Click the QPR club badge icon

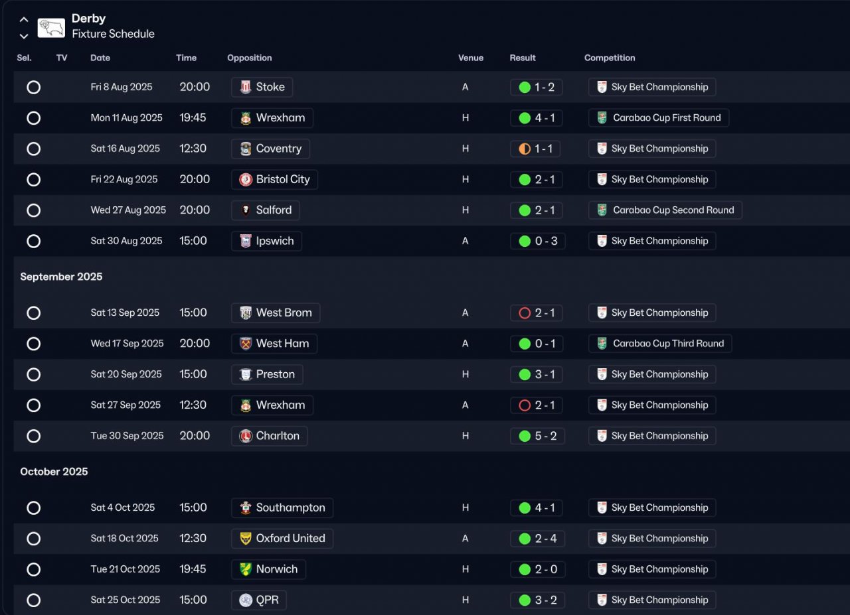click(246, 600)
